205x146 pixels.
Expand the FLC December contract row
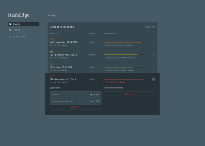(x=153, y=55)
